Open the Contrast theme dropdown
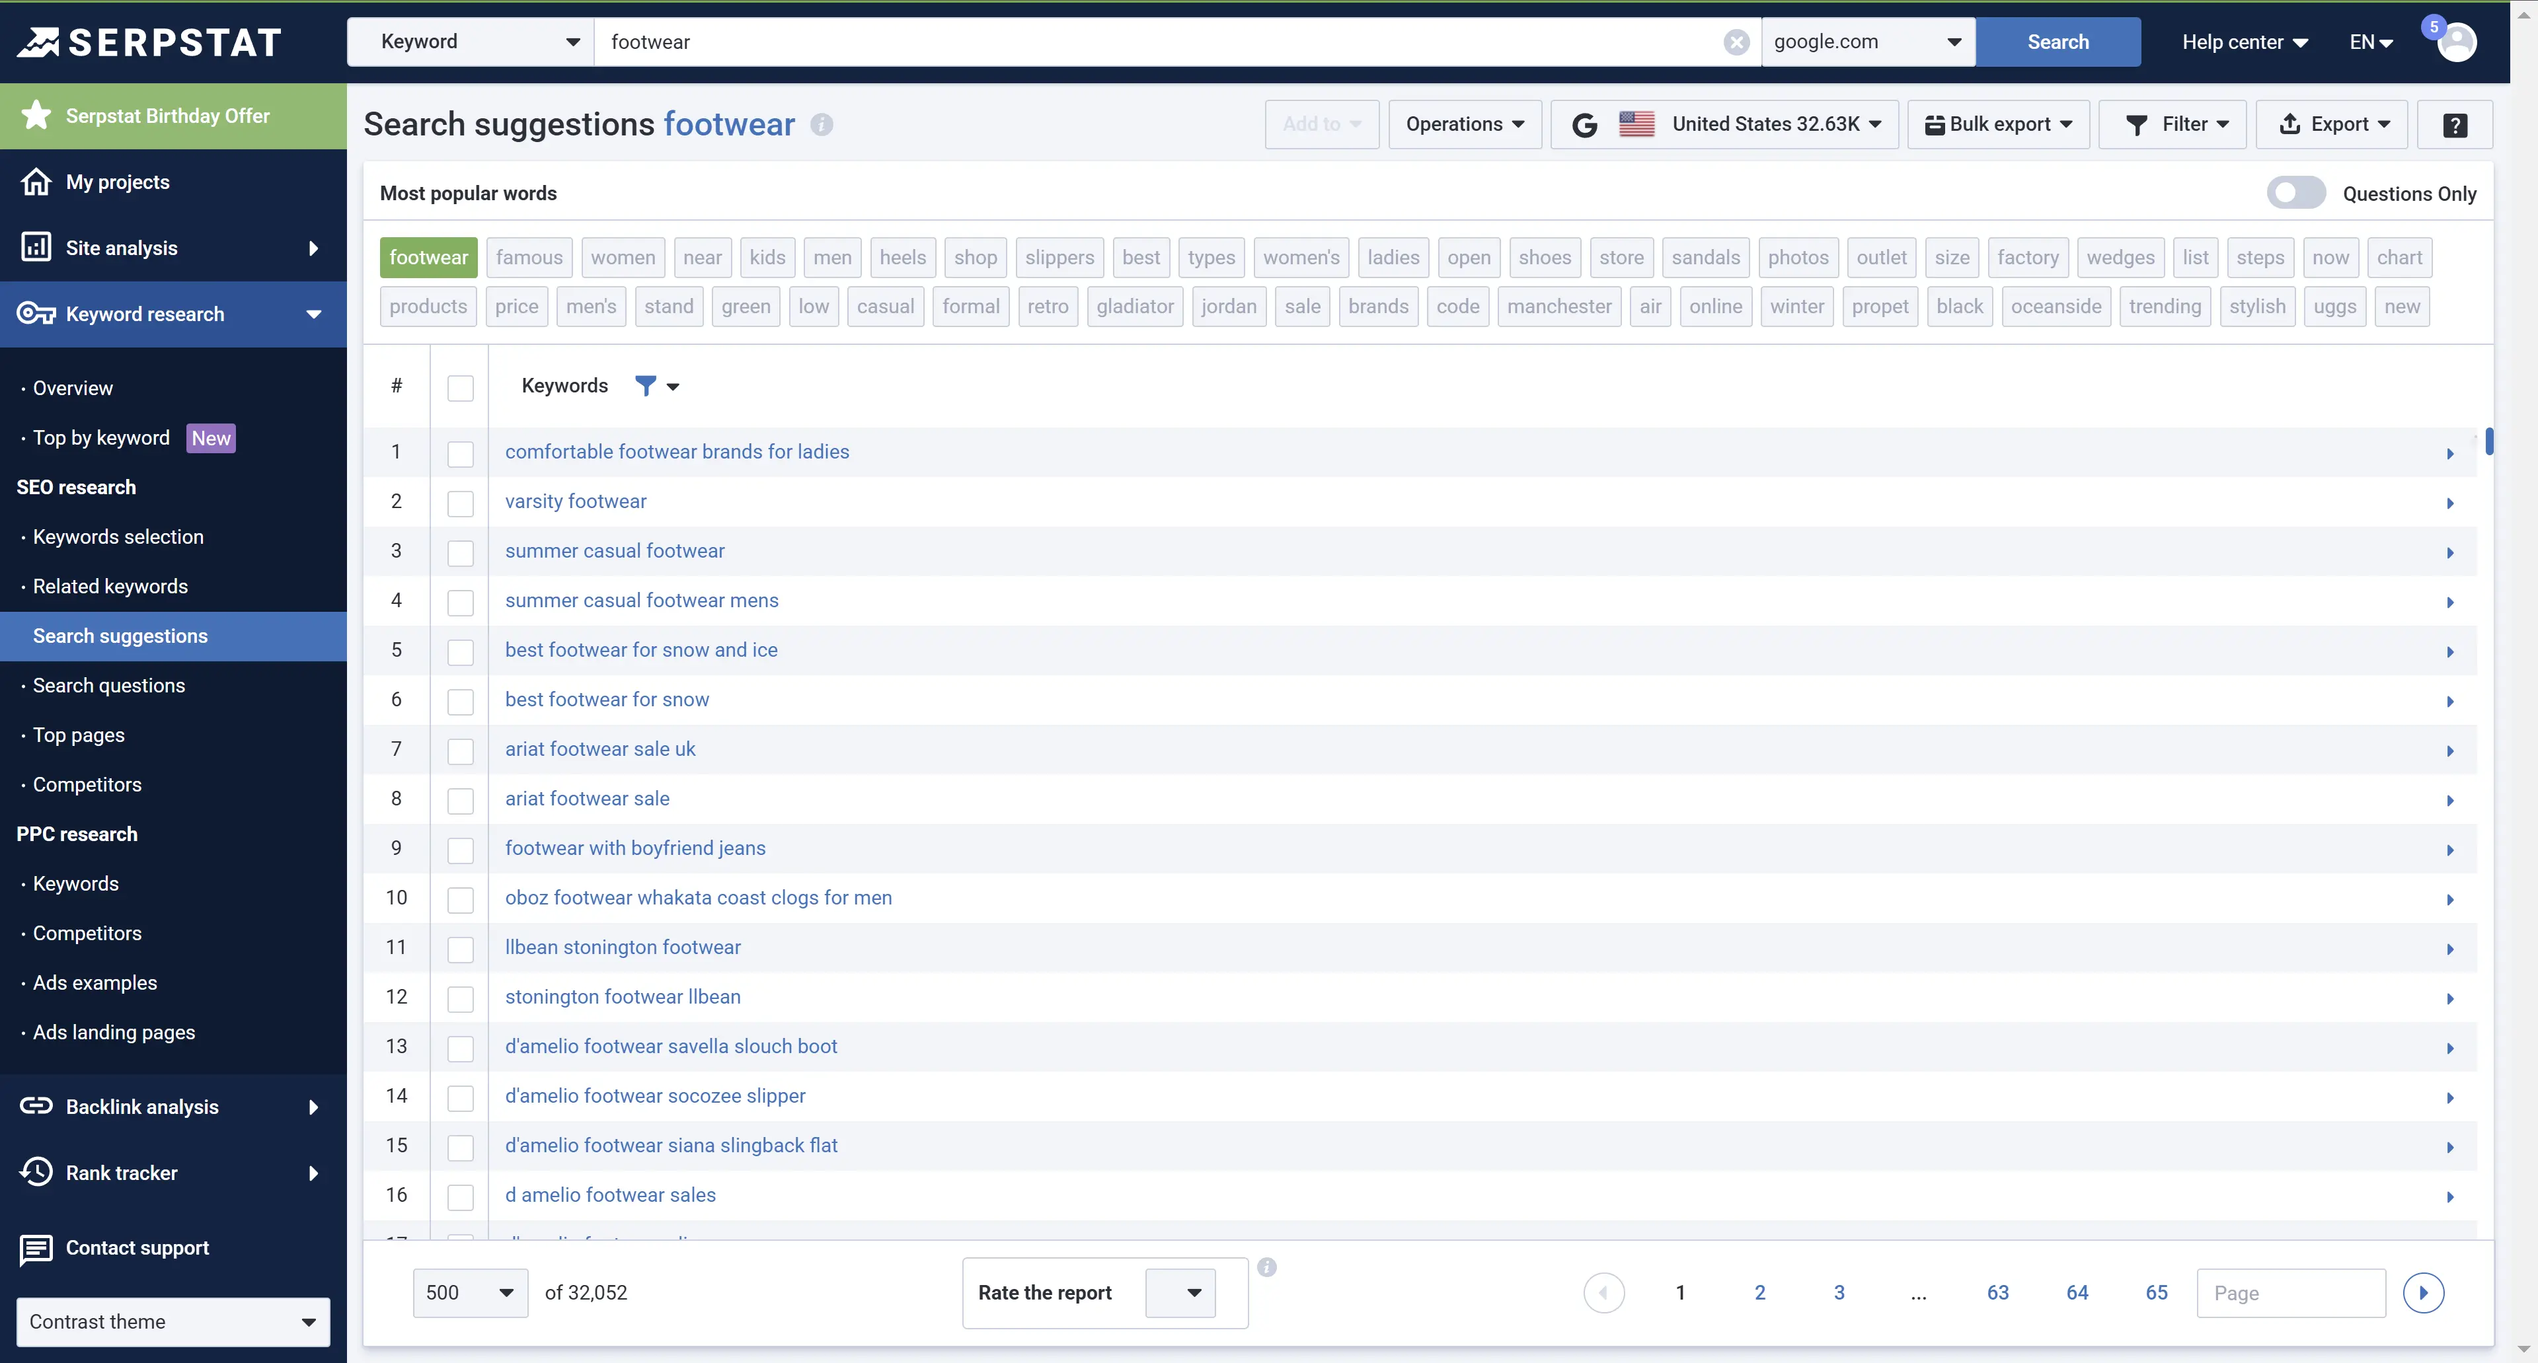Screen dimensions: 2538x1363 (173, 1321)
